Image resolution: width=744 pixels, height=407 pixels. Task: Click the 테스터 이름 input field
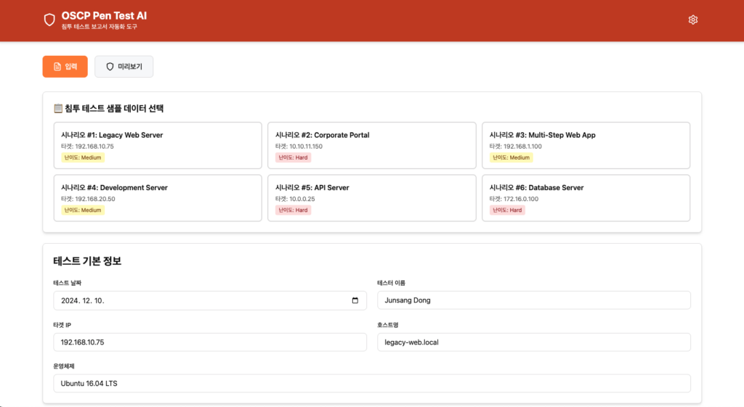[x=533, y=300]
